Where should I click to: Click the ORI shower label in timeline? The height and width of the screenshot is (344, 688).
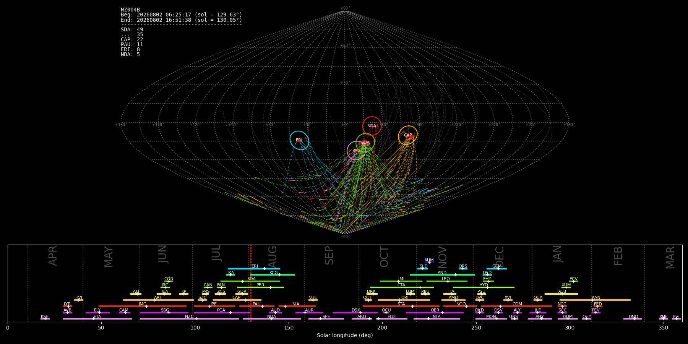point(405,297)
